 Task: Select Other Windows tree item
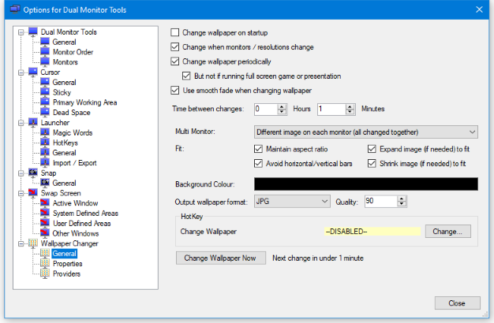[x=76, y=233]
